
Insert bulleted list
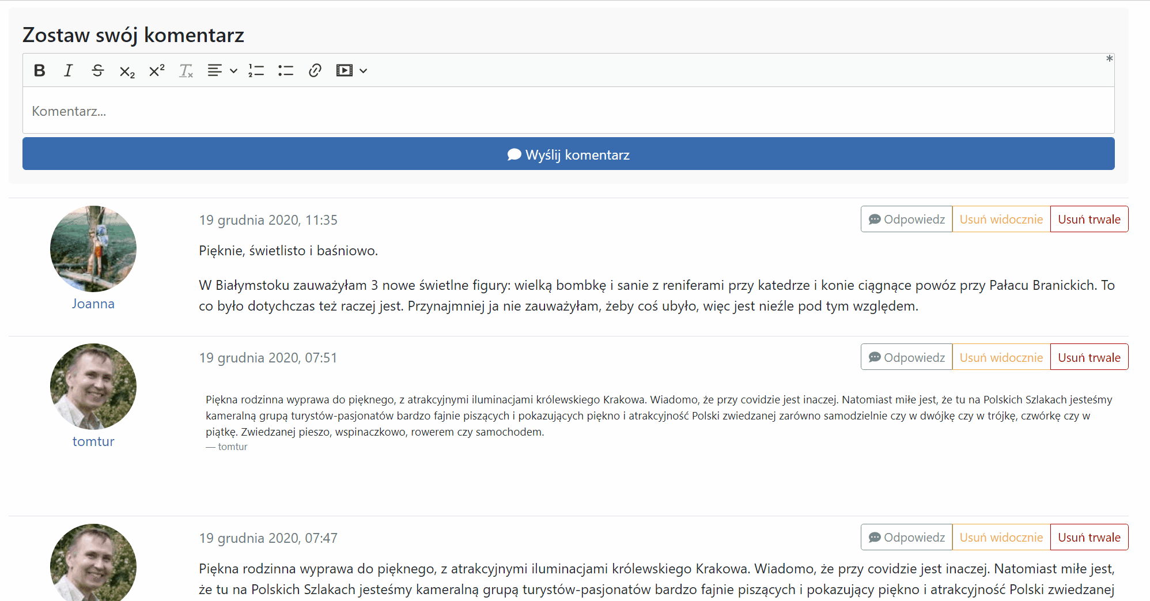pyautogui.click(x=285, y=70)
